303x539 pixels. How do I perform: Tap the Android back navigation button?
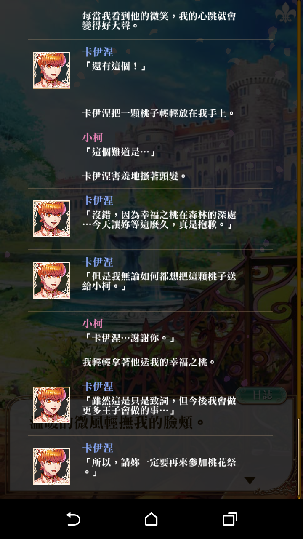73,519
